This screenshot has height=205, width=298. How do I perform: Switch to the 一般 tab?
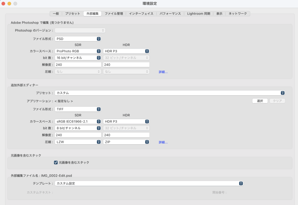[x=56, y=13]
